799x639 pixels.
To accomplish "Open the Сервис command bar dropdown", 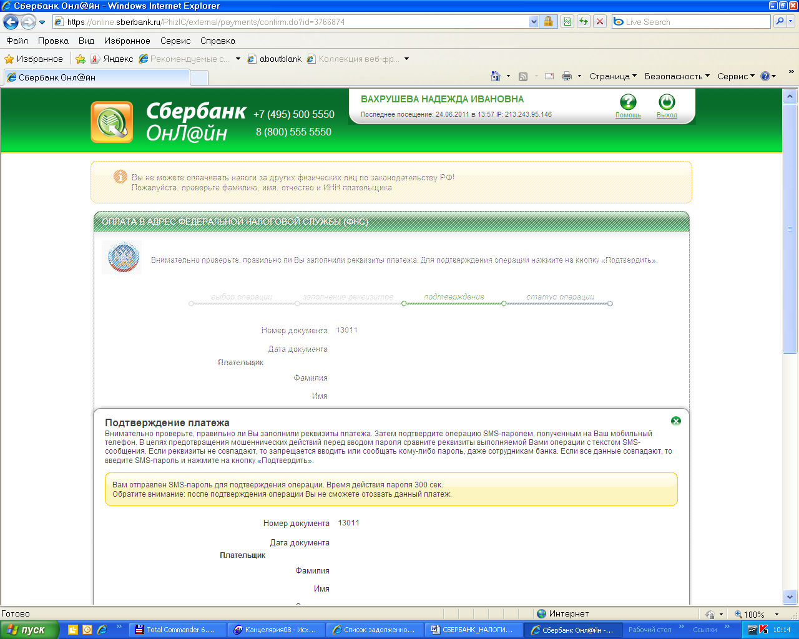I will point(736,76).
